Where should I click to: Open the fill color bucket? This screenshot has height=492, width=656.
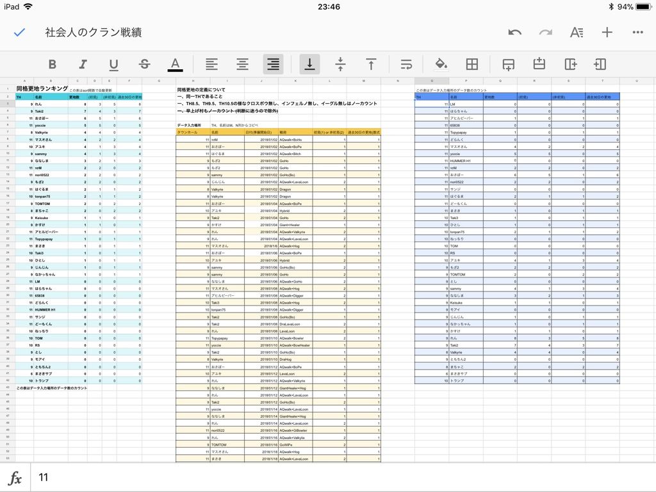(x=441, y=64)
